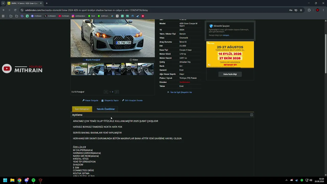The image size is (327, 184).
Task: Click the yellow travel advertisement banner
Action: (x=230, y=54)
